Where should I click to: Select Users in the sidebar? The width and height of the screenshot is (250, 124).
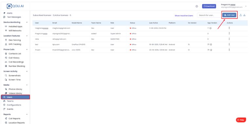tap(15, 97)
